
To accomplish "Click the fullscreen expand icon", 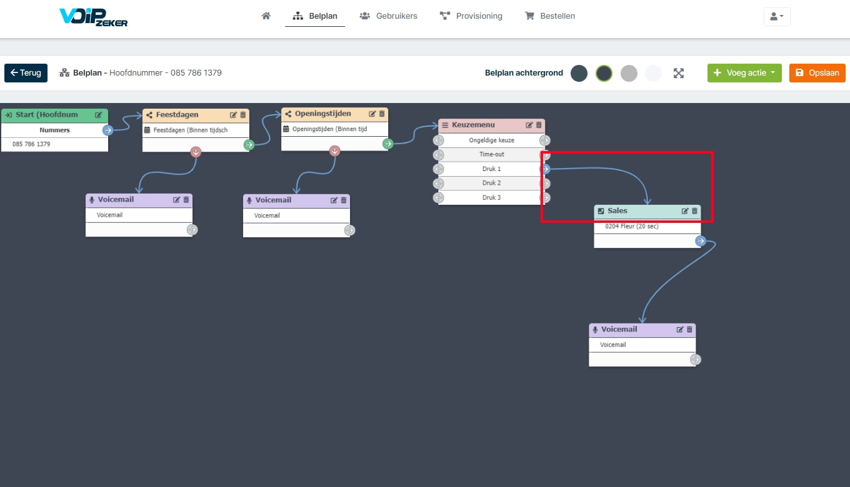I will (679, 73).
